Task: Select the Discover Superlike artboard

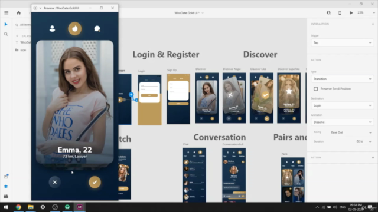Action: (289, 98)
